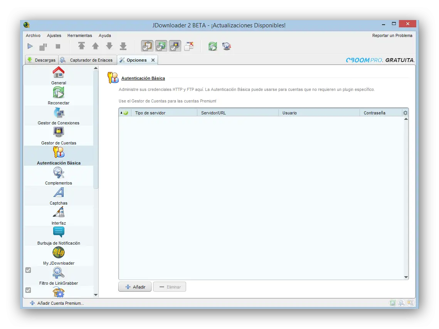
Task: Sort table by Usuario column
Action: tap(319, 113)
